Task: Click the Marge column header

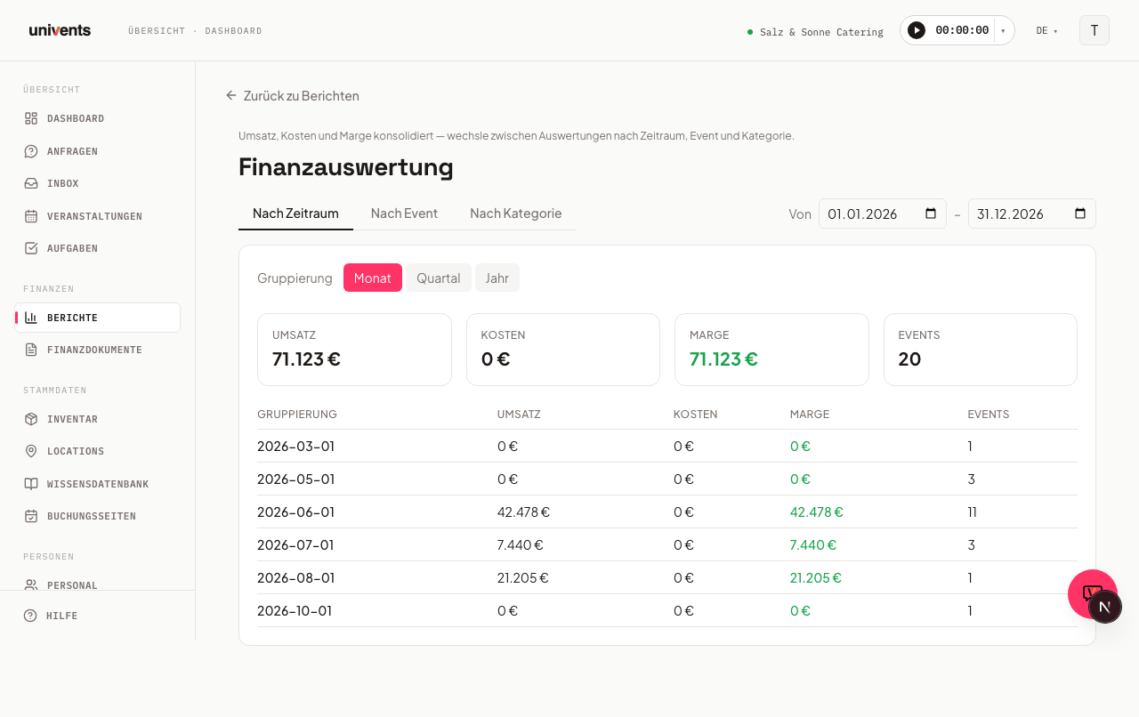Action: click(810, 414)
